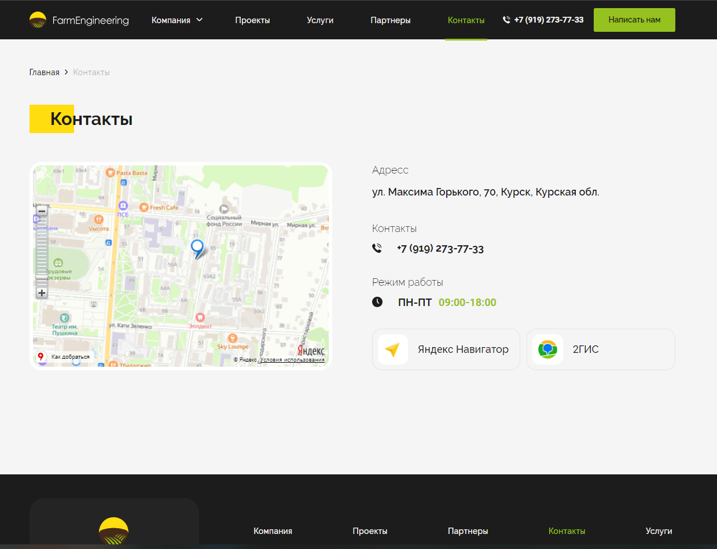Click the Pasta Basta restaurant marker
The height and width of the screenshot is (549, 717).
pyautogui.click(x=111, y=173)
